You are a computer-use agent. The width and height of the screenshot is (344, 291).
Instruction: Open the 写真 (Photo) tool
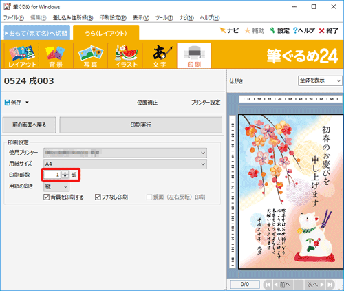[x=90, y=56]
